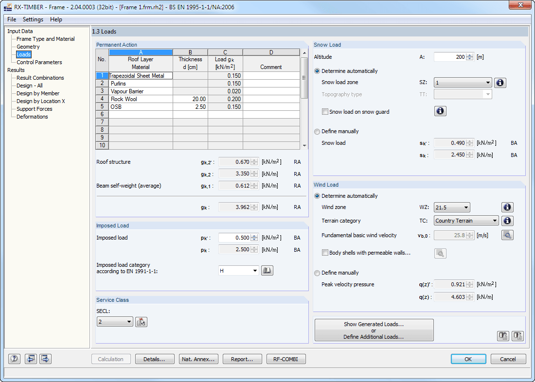Select Geometry in the input data tree

(28, 47)
